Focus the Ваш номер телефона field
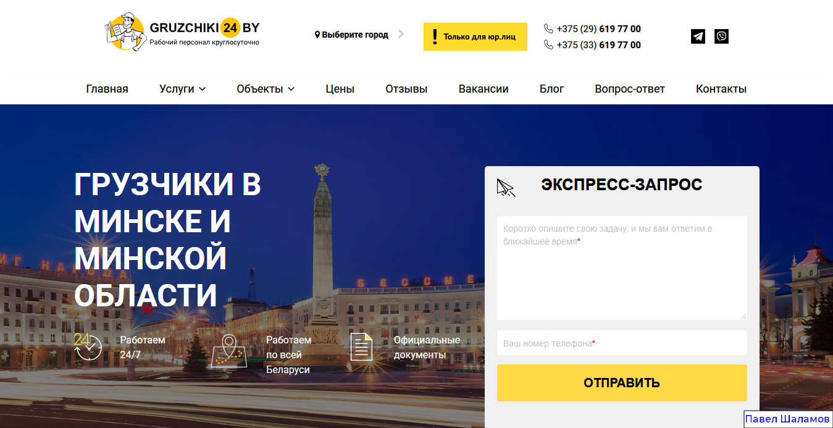The height and width of the screenshot is (428, 833). pos(622,343)
